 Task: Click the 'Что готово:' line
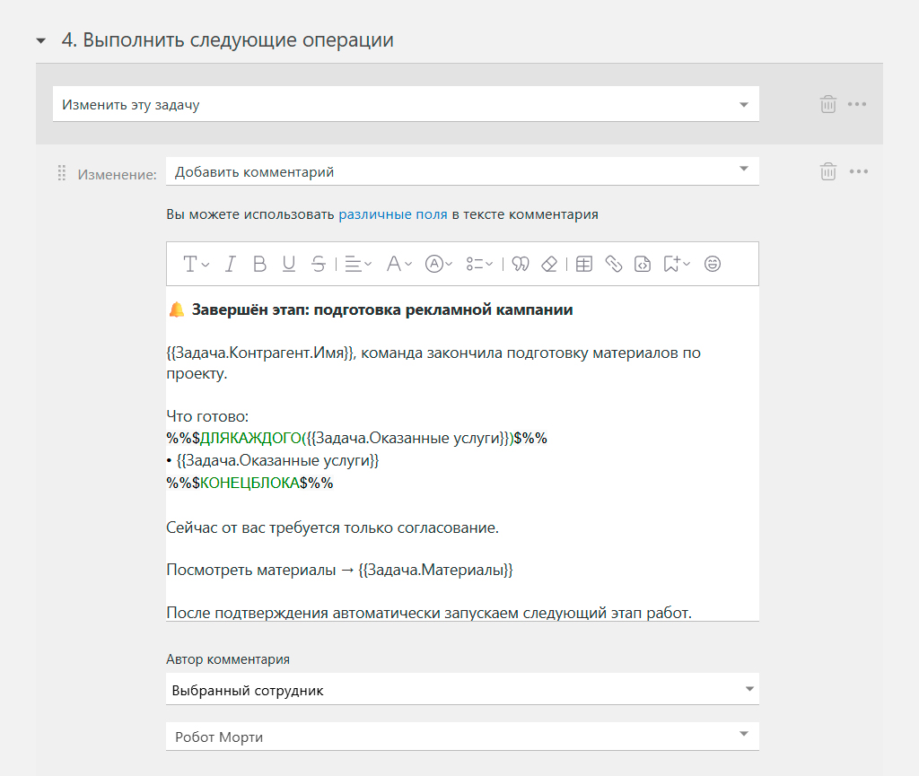click(x=207, y=416)
